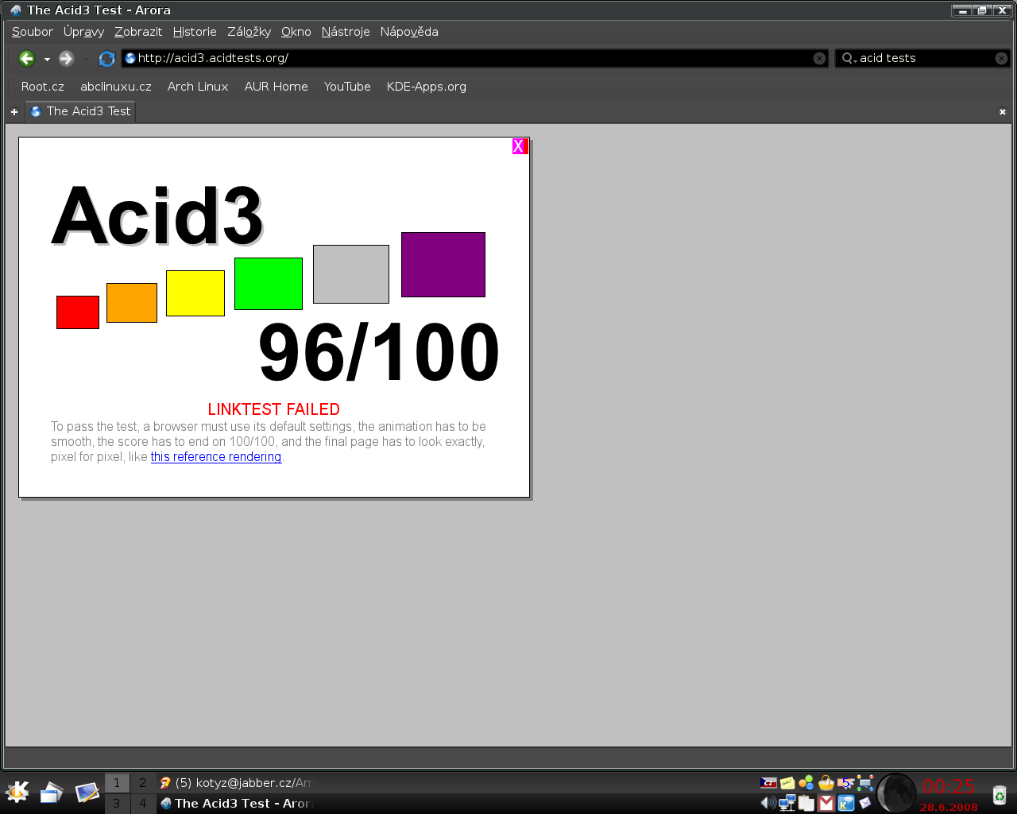This screenshot has width=1017, height=814.
Task: Open the clipboard tray icon
Action: pos(806,803)
